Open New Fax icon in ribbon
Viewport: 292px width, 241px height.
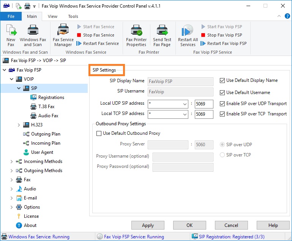[x=11, y=35]
